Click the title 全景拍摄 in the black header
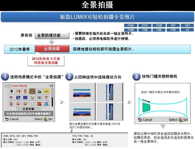 (x=97, y=5)
